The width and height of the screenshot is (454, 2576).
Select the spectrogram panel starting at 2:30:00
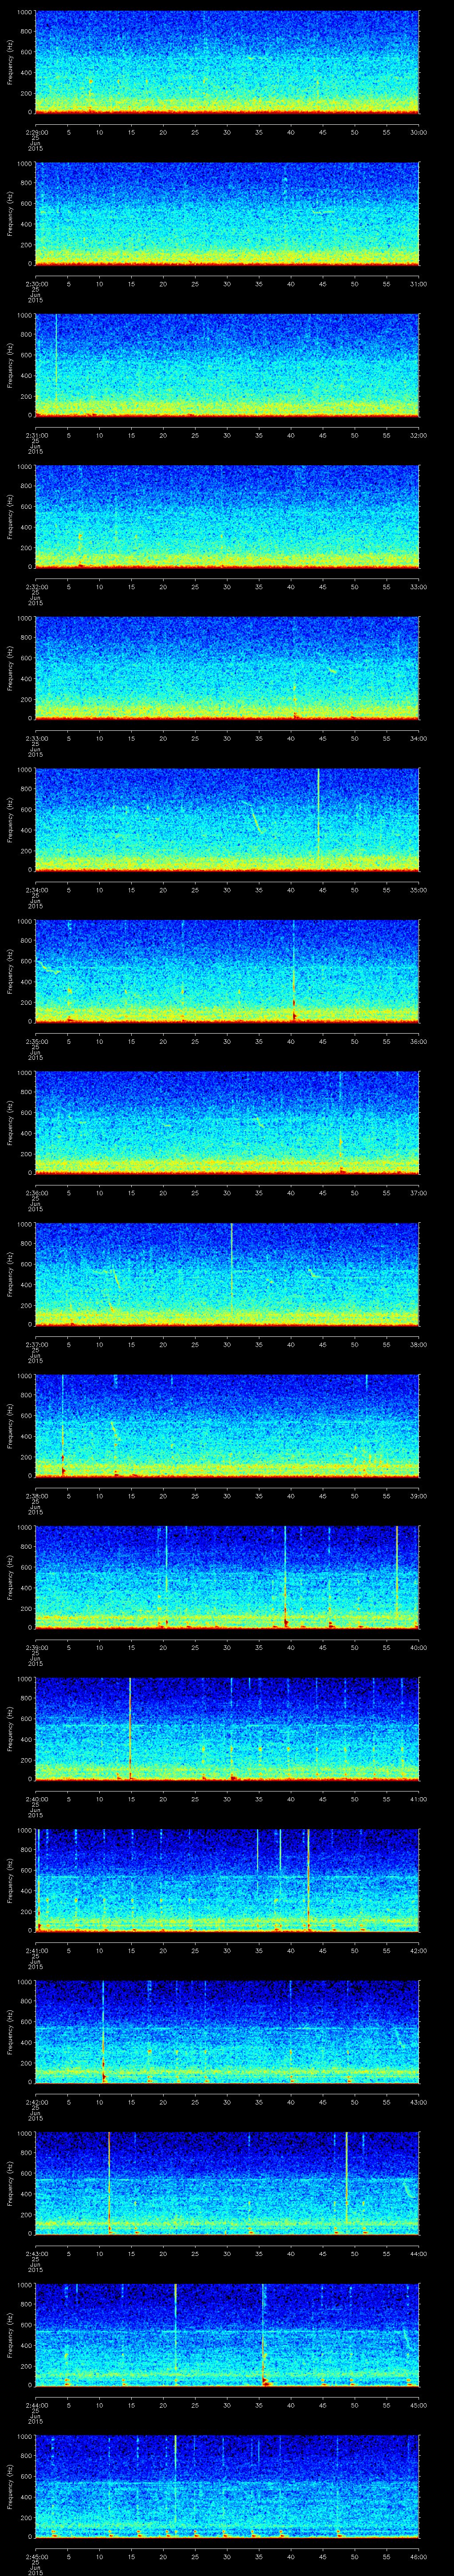click(x=227, y=214)
